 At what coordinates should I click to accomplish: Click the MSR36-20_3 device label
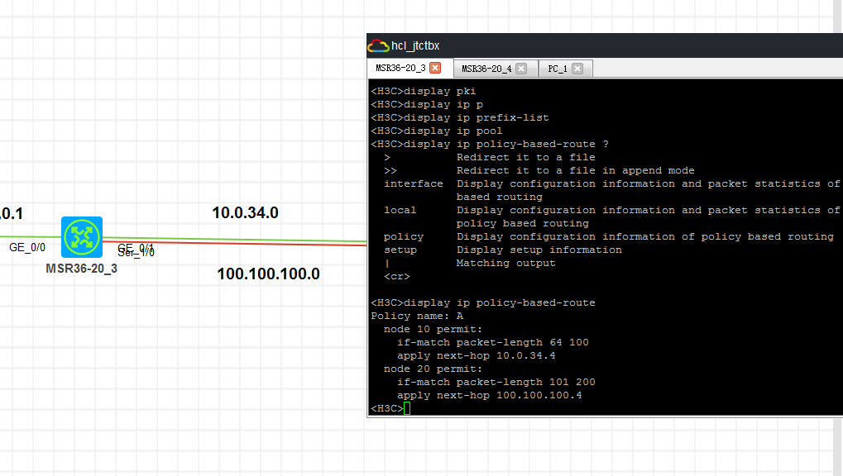tap(81, 269)
